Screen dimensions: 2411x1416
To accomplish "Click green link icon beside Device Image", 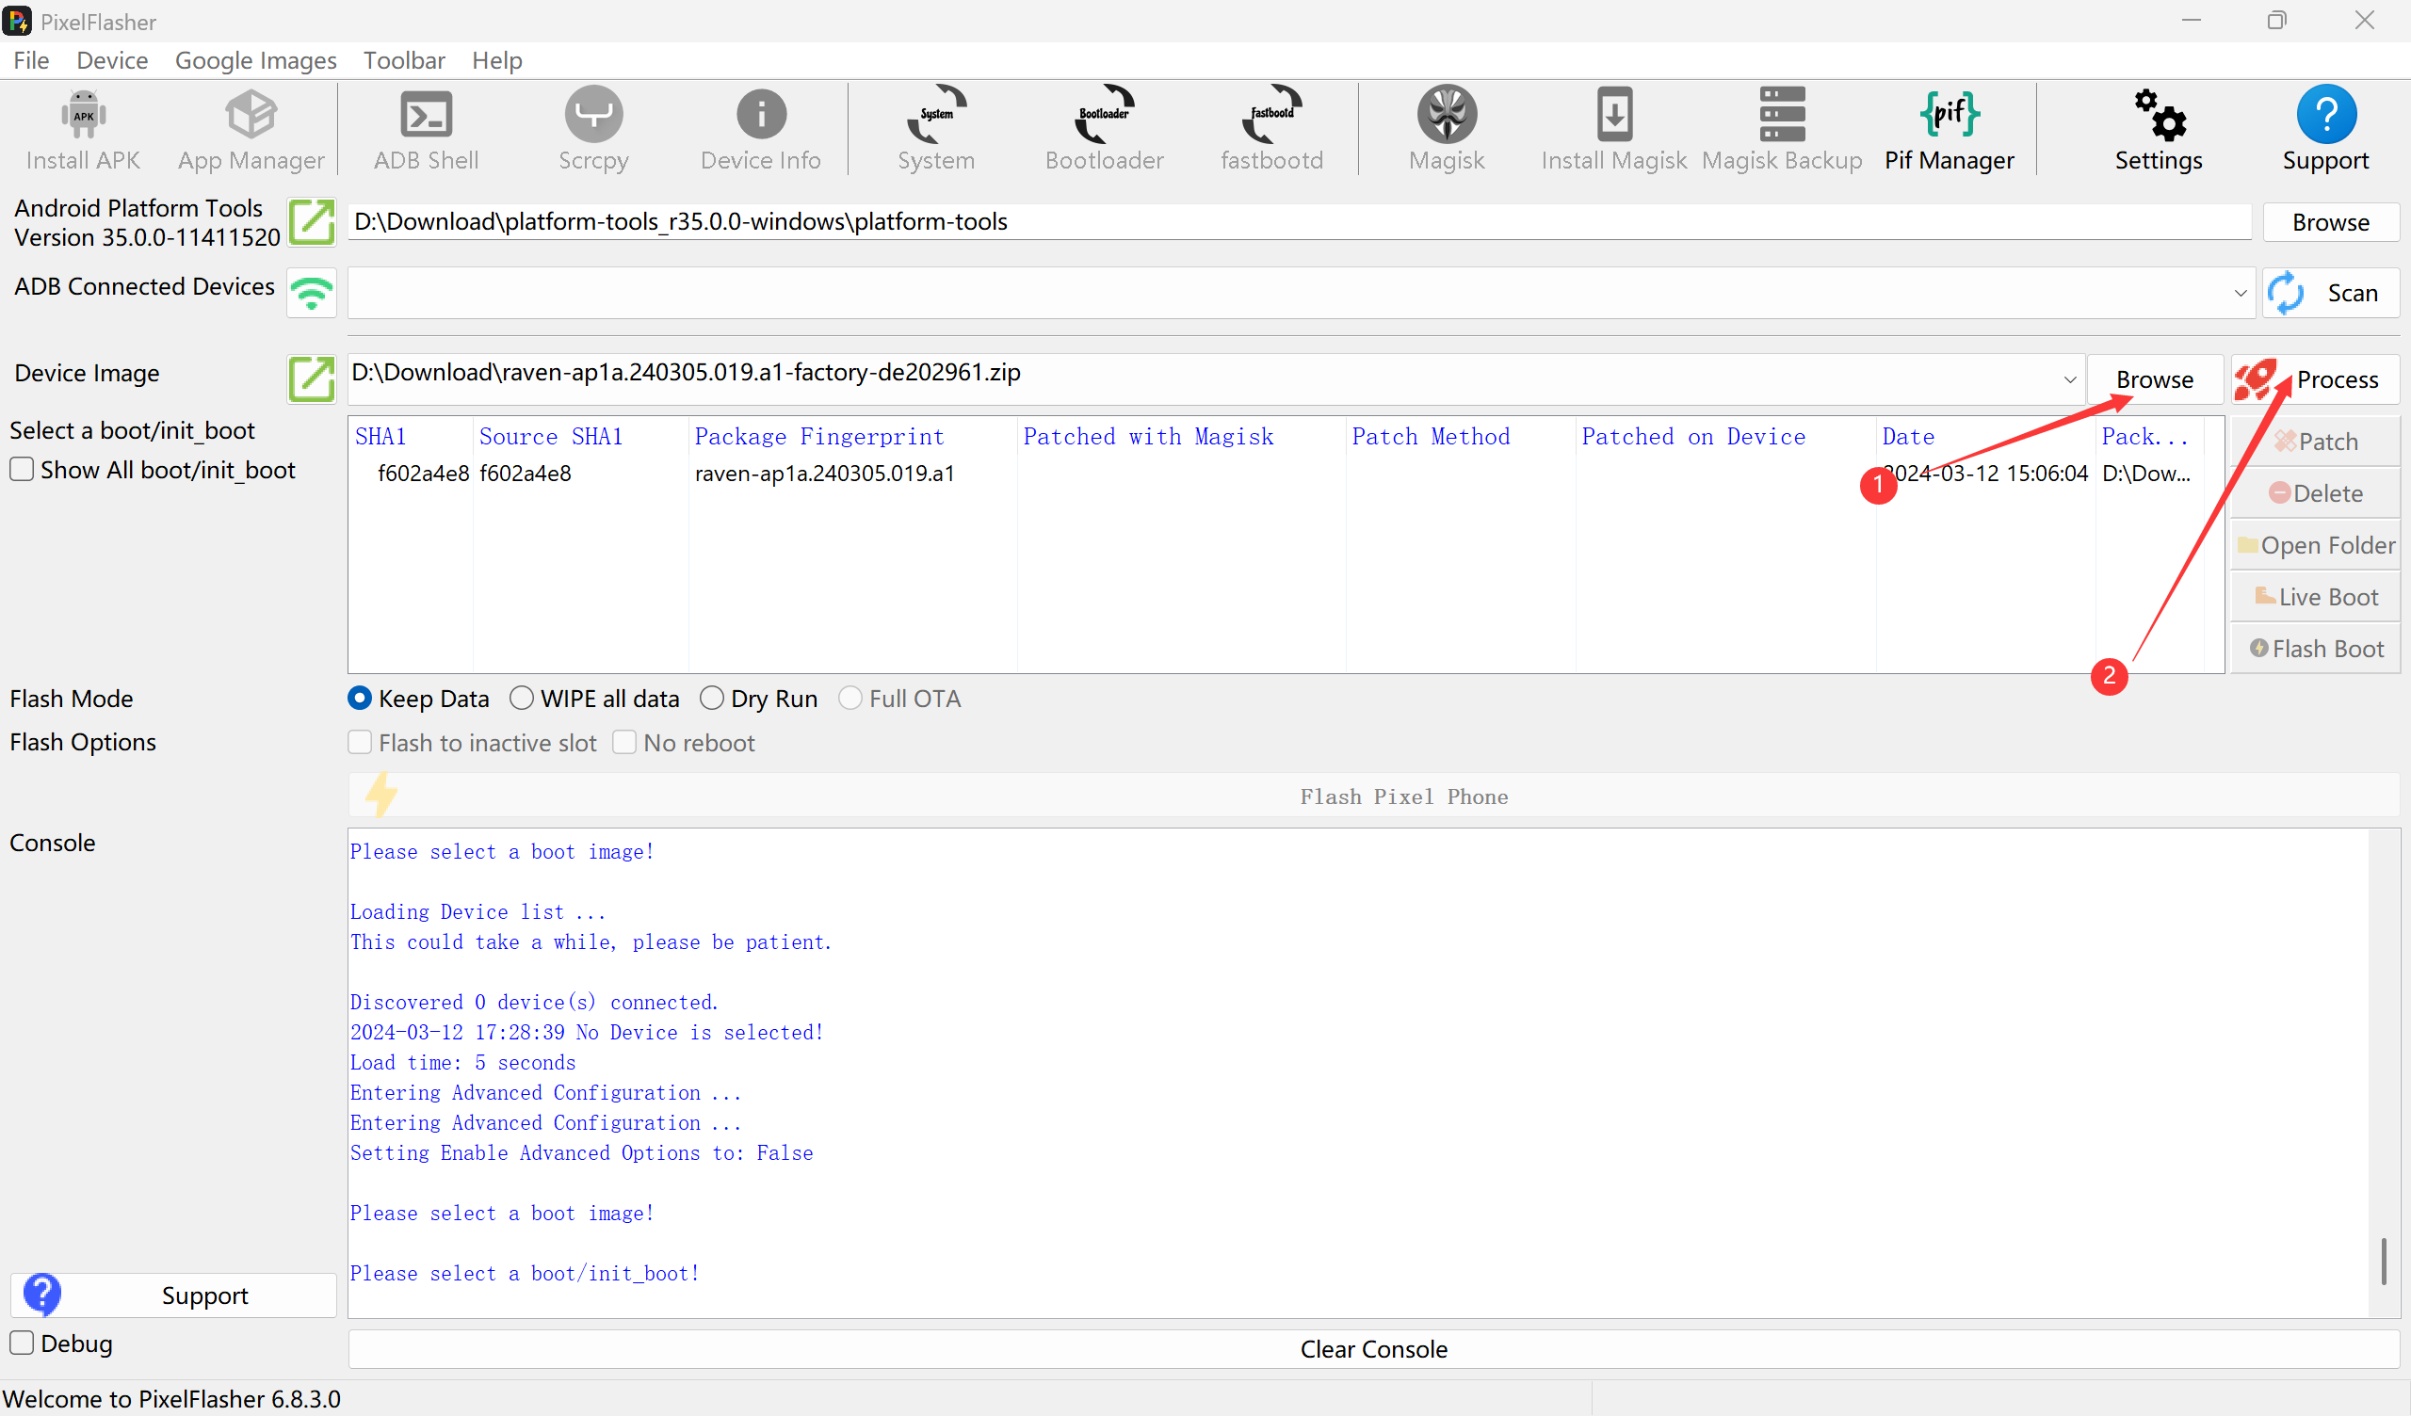I will point(312,378).
